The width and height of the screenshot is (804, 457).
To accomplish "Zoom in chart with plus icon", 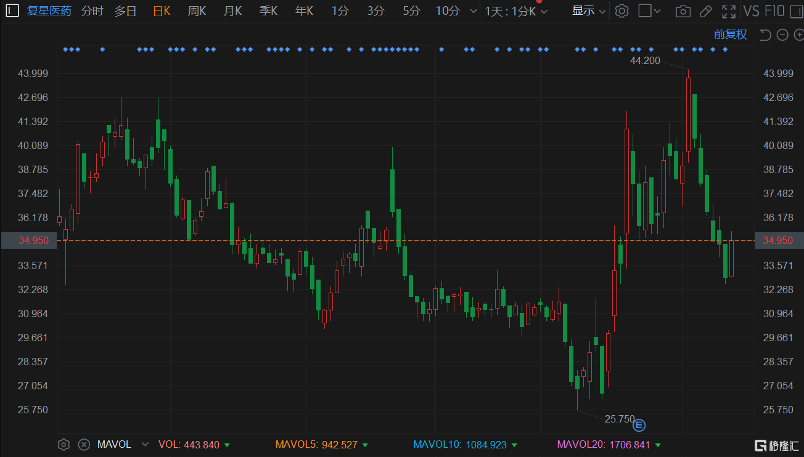I will point(798,35).
